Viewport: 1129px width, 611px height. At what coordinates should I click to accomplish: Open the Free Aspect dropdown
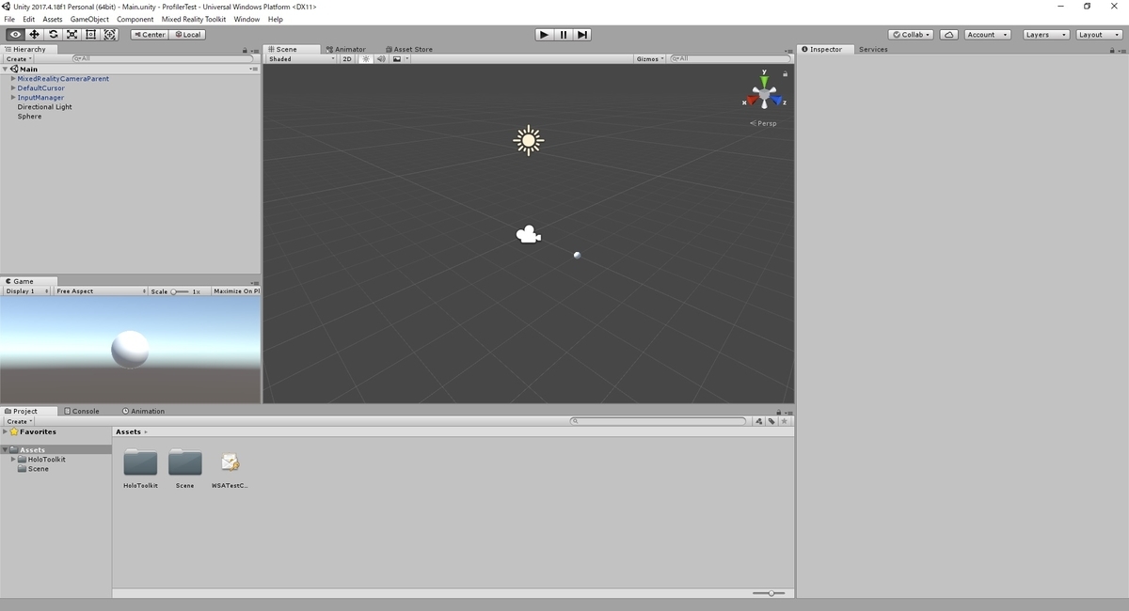[101, 291]
